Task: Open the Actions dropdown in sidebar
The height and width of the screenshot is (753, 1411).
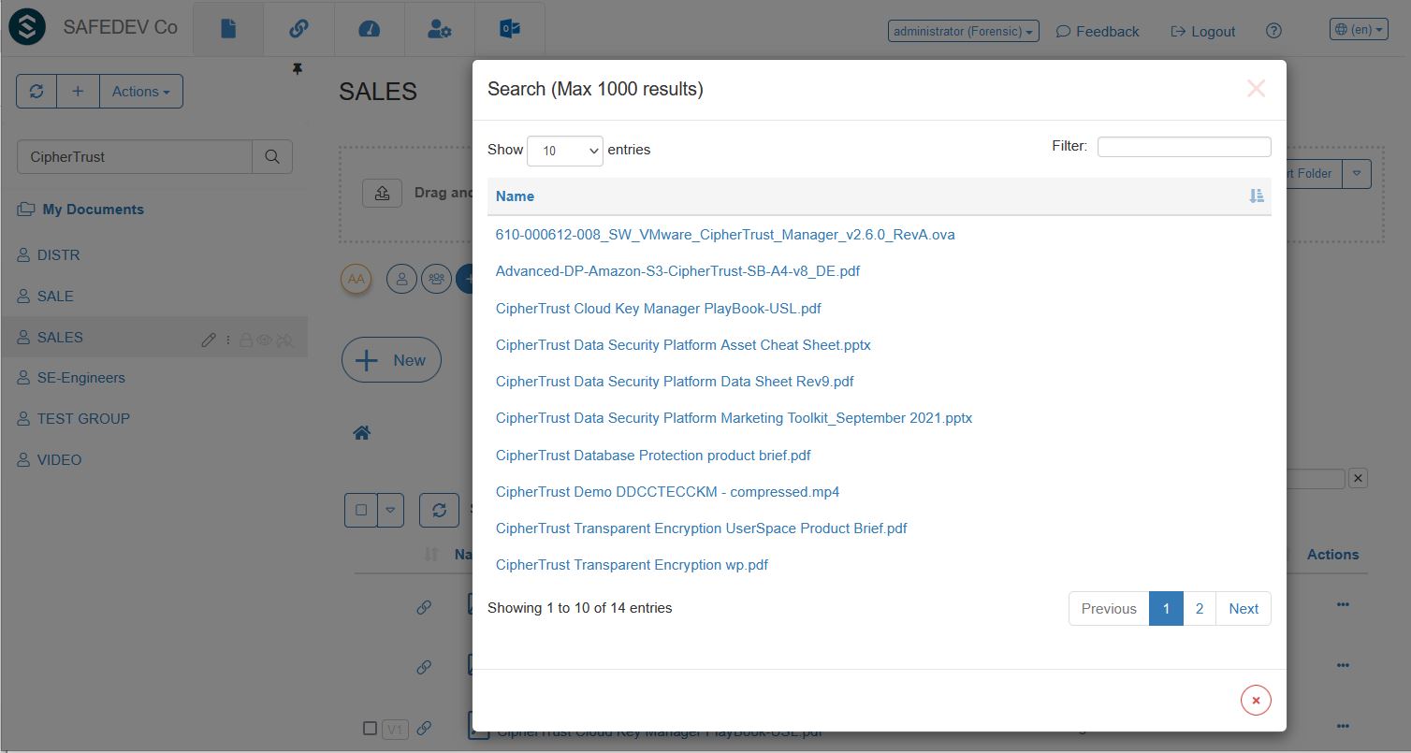Action: (x=141, y=92)
